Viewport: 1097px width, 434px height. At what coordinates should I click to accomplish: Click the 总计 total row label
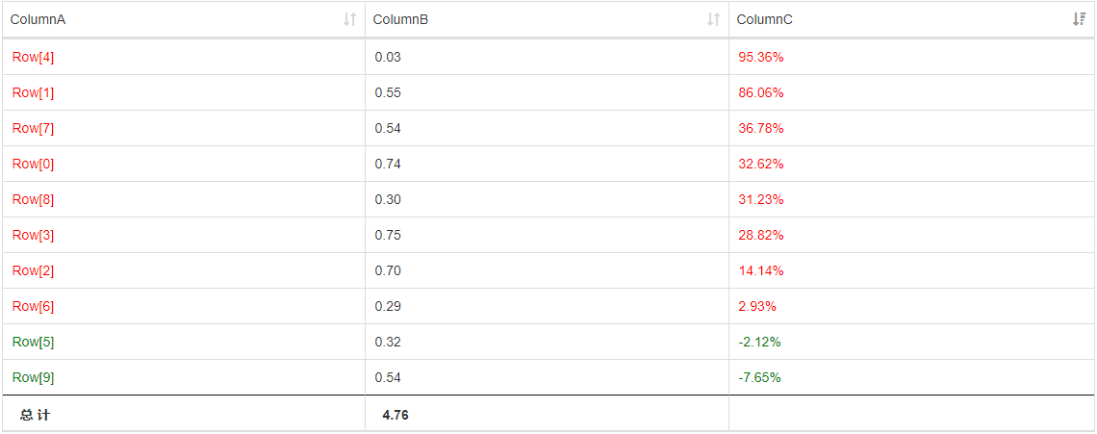tap(35, 415)
